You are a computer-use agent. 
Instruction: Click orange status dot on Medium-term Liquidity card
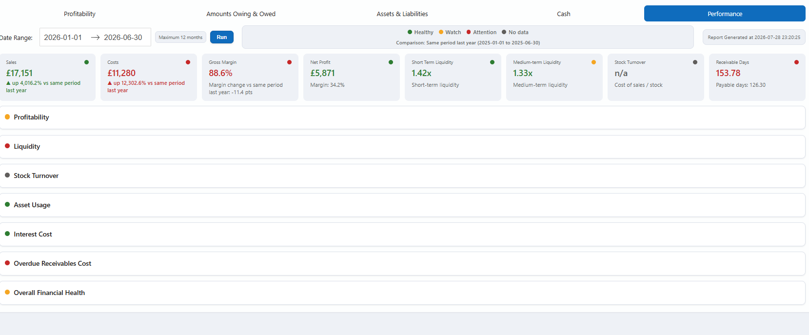click(x=593, y=62)
